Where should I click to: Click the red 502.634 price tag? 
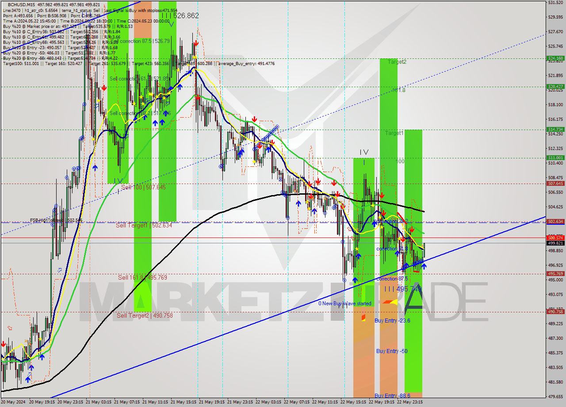point(555,221)
